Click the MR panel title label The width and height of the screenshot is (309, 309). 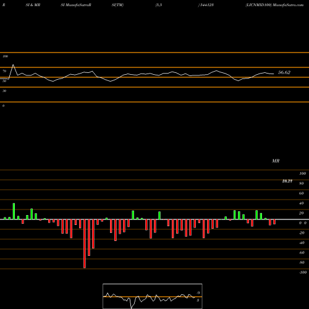tap(276, 161)
